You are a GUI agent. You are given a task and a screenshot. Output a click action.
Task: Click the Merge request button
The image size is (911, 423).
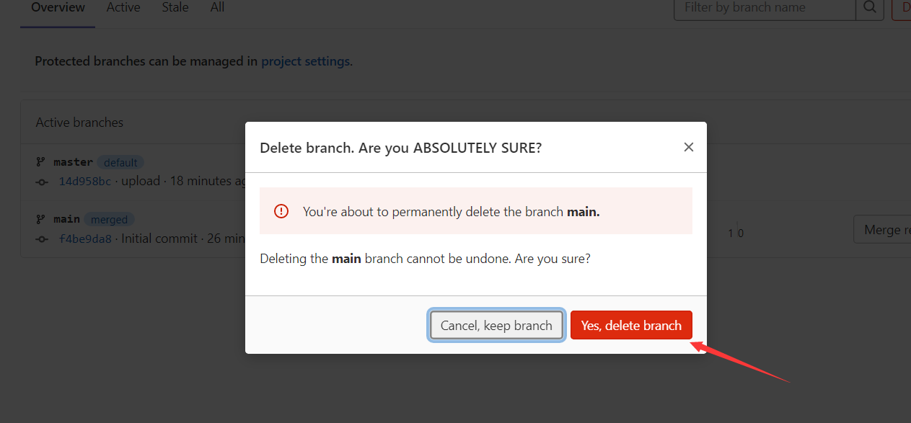pyautogui.click(x=882, y=230)
